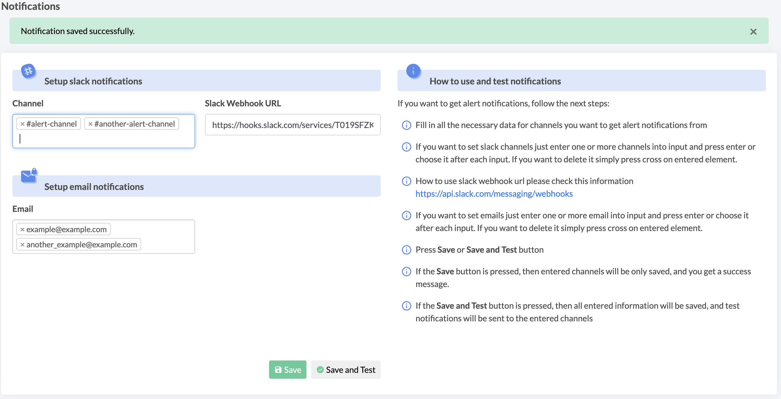Click info icon beside slack webhook url step
Image resolution: width=781 pixels, height=399 pixels.
click(406, 181)
